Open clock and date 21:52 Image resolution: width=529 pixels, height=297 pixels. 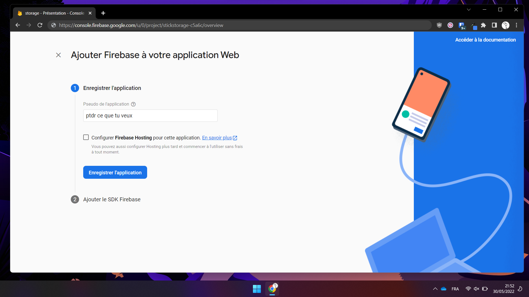[504, 289]
